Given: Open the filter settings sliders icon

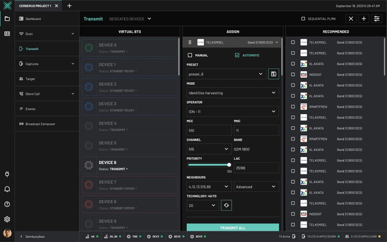Looking at the screenshot, I should (x=377, y=19).
